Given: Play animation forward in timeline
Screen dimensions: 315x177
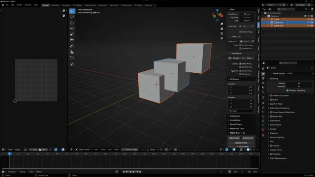Looking at the screenshot, I should [133, 172].
